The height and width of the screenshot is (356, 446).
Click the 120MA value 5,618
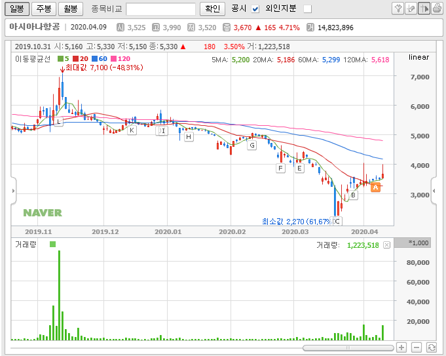(x=381, y=60)
